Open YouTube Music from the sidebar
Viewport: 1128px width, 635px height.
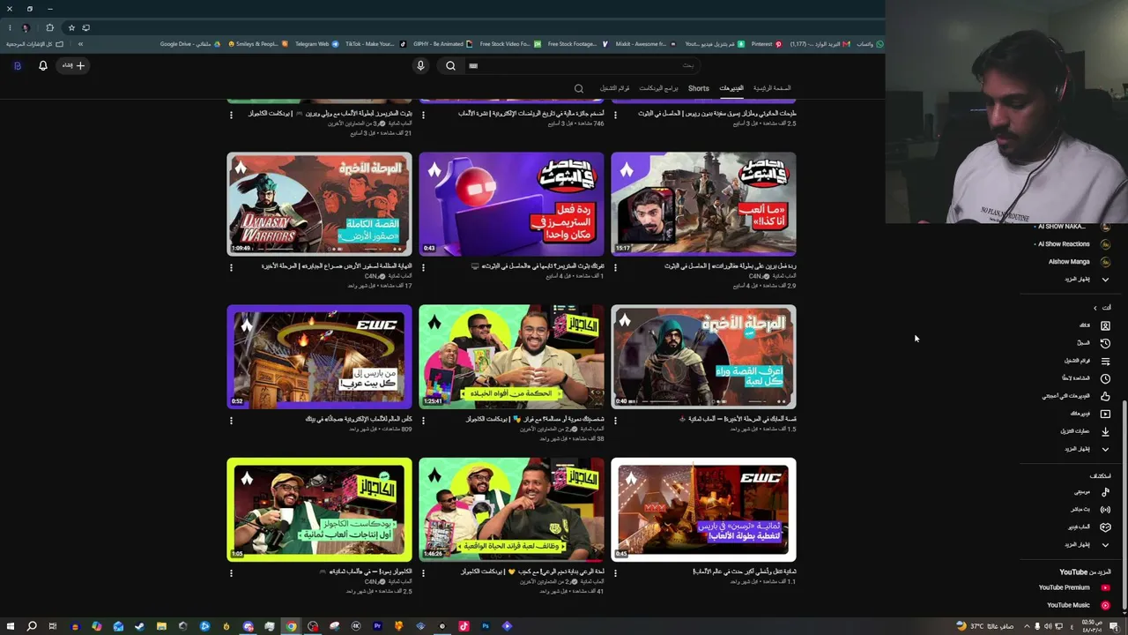pyautogui.click(x=1077, y=605)
